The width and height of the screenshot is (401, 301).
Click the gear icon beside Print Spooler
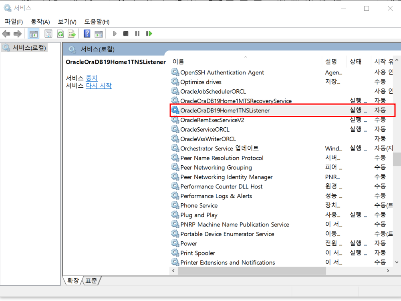point(175,253)
